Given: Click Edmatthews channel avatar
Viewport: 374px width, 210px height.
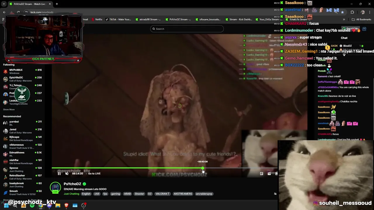Looking at the screenshot, I should coord(6,154).
